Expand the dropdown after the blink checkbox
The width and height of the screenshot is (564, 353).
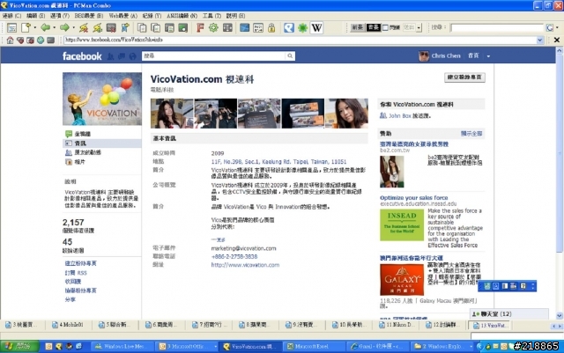point(419,27)
